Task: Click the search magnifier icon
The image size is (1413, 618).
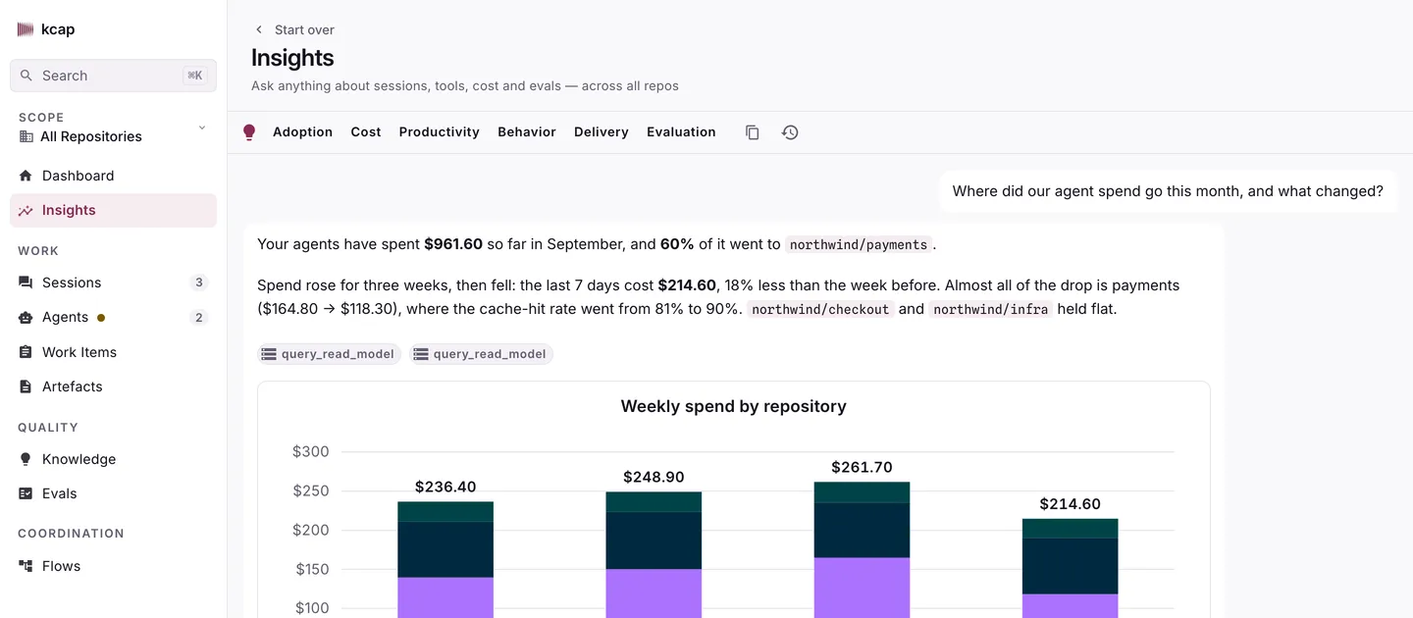Action: (26, 76)
